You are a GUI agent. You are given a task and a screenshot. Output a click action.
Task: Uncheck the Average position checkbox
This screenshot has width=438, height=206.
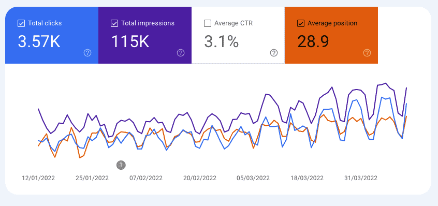point(301,23)
